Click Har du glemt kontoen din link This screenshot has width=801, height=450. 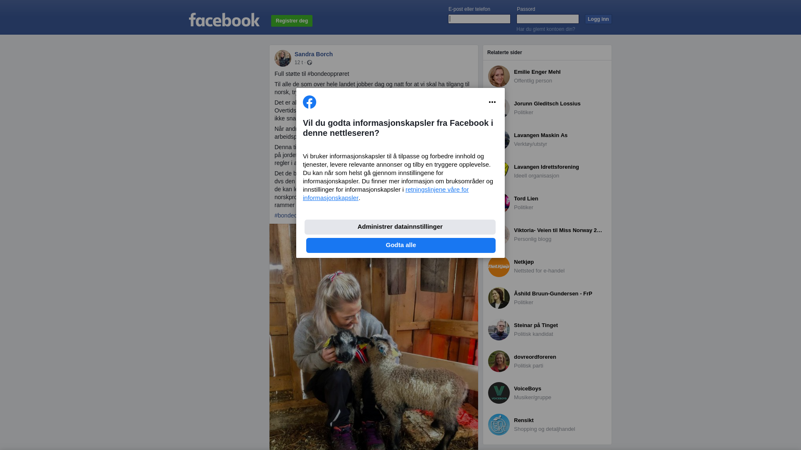546,29
